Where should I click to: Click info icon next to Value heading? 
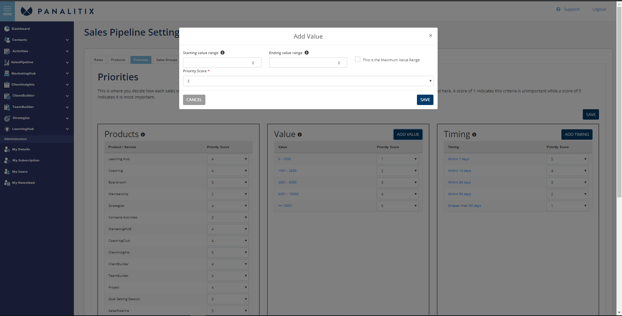coord(300,135)
